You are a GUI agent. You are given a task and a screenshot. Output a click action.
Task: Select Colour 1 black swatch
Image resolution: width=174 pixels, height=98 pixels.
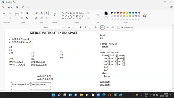point(106,13)
